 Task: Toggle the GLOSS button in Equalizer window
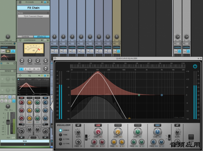point(191,137)
